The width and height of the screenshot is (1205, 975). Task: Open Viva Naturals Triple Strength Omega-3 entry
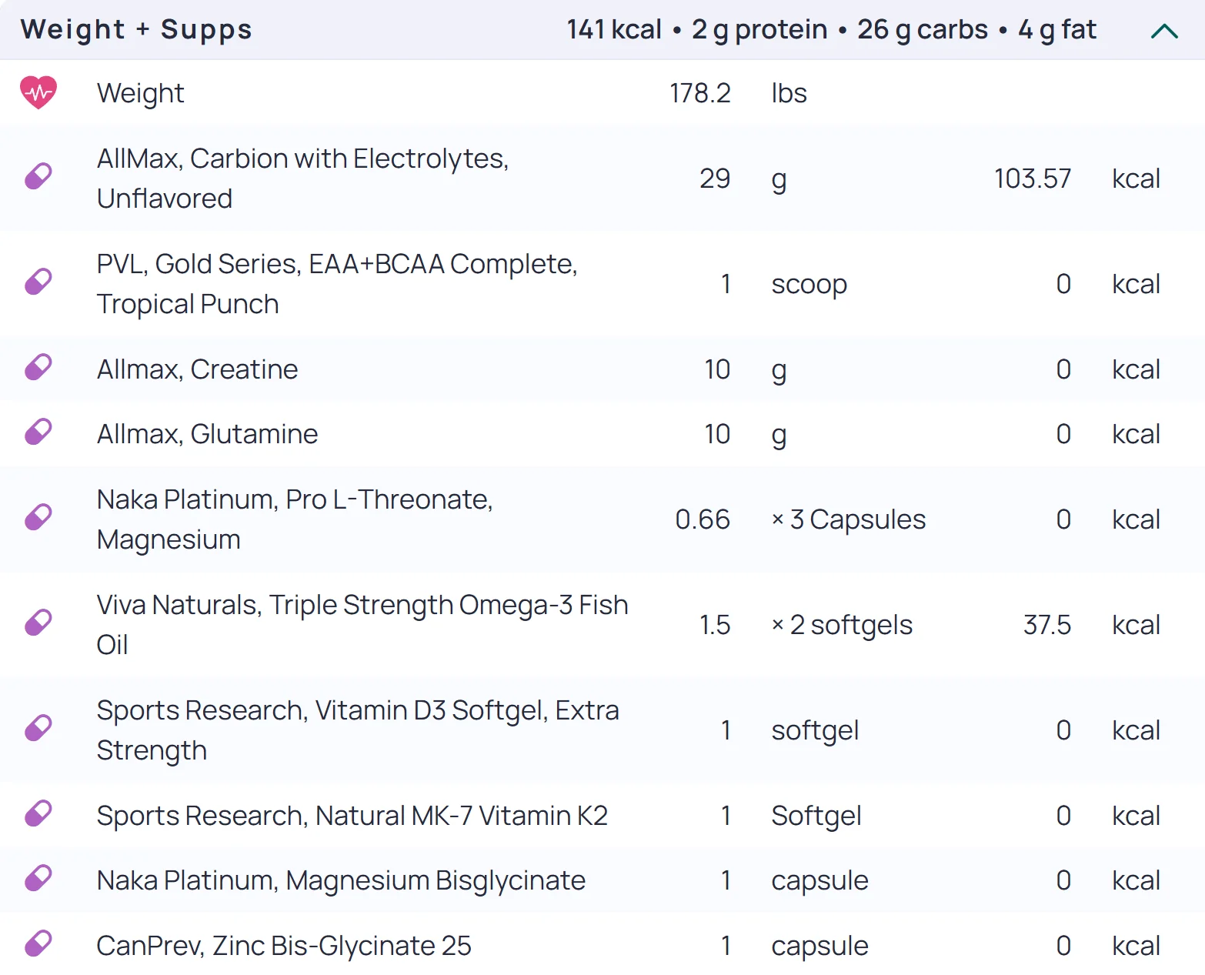(x=362, y=625)
